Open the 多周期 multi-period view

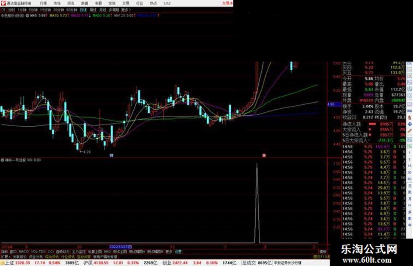(x=114, y=10)
